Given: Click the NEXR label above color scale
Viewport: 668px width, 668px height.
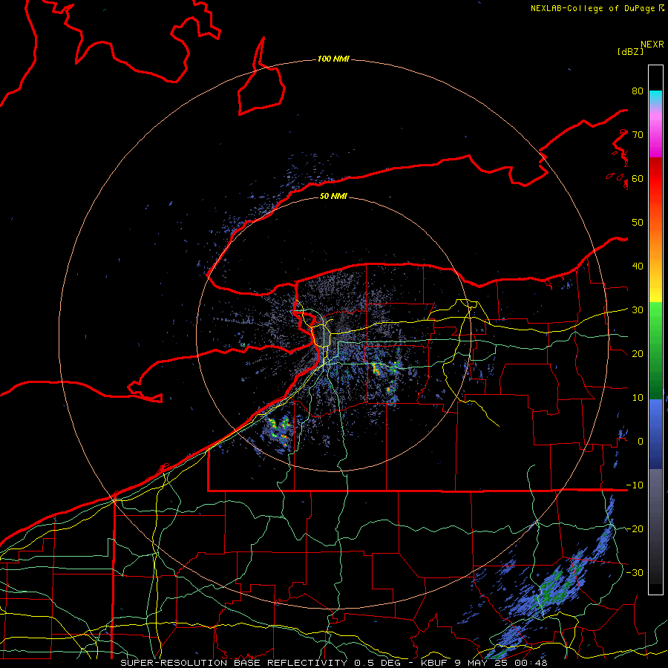Looking at the screenshot, I should (652, 45).
